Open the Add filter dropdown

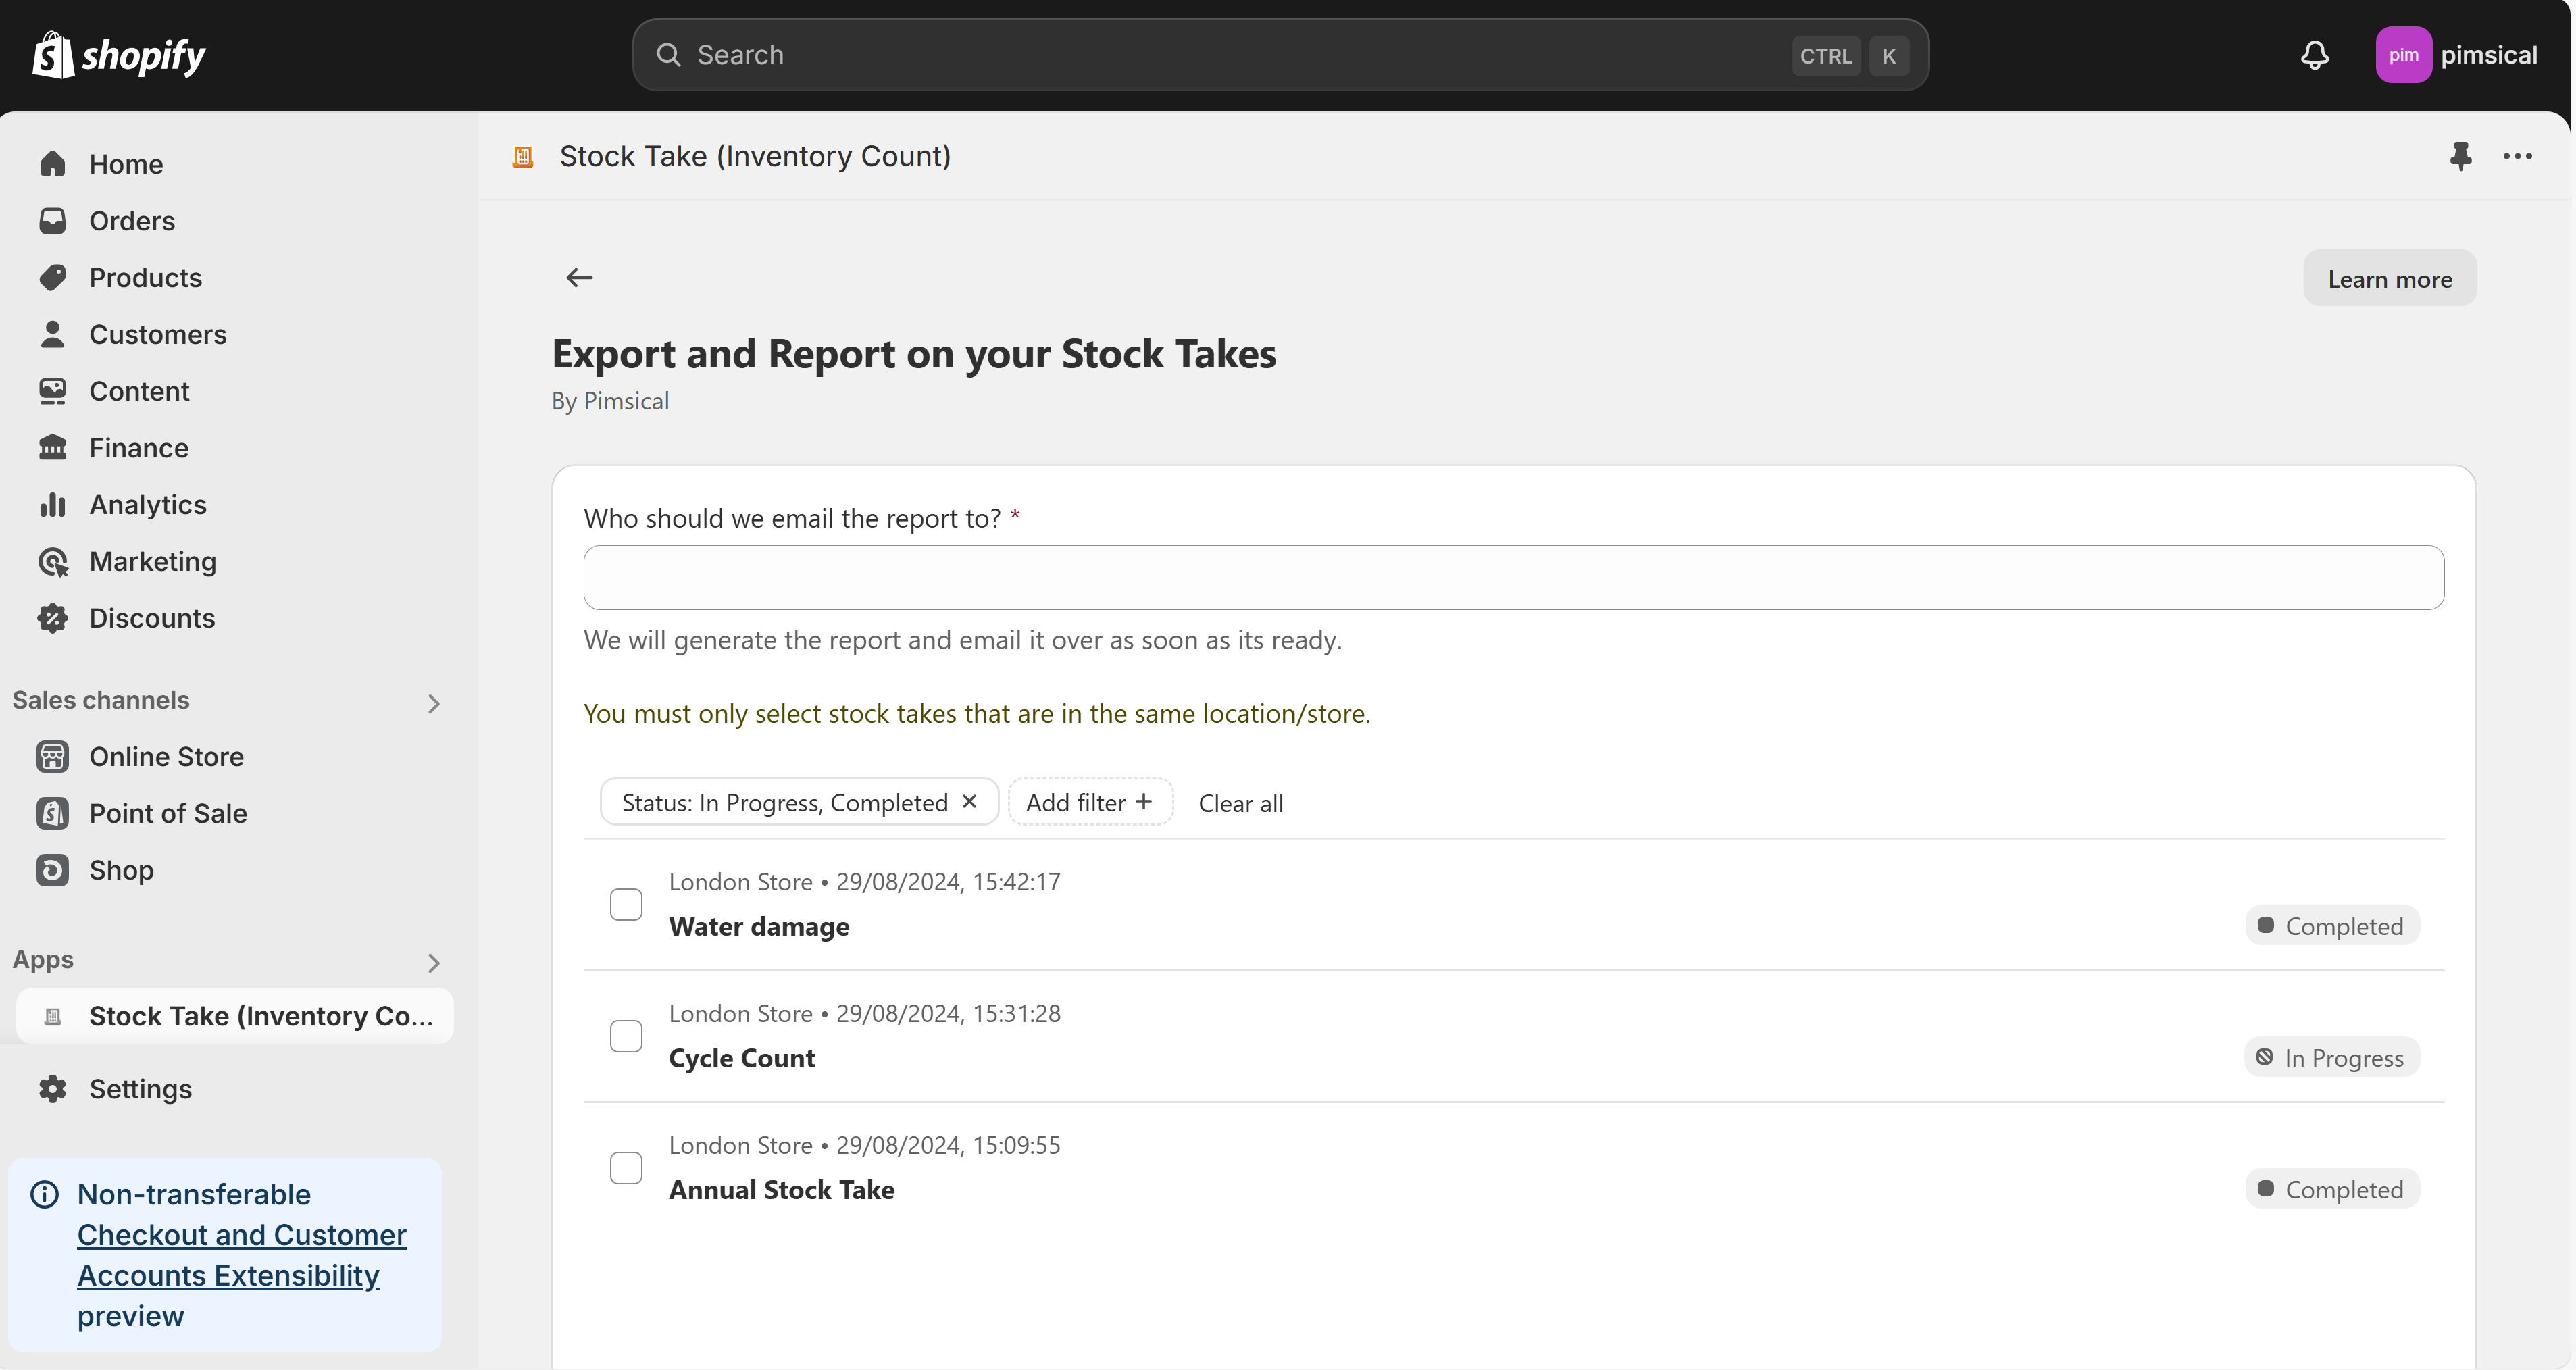coord(1090,801)
